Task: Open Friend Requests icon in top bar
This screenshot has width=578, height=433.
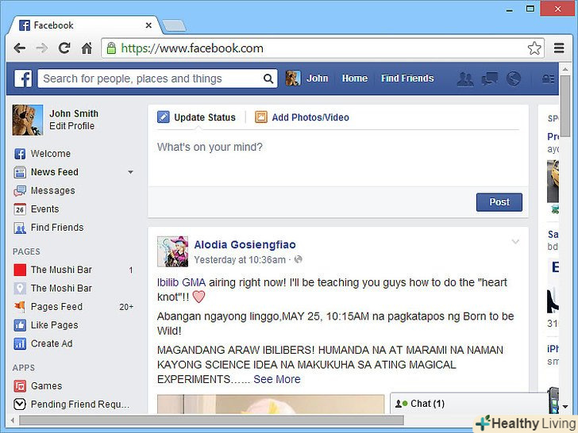Action: (465, 79)
